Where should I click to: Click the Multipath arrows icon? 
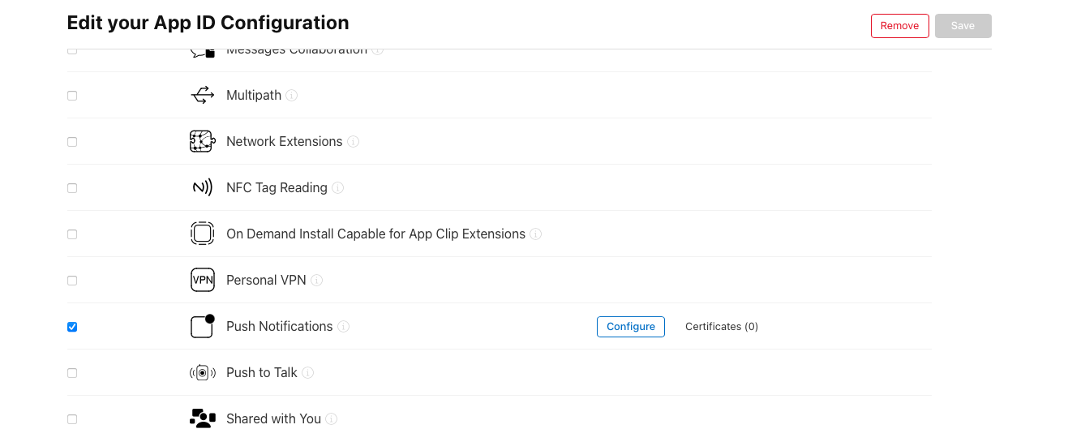(202, 96)
